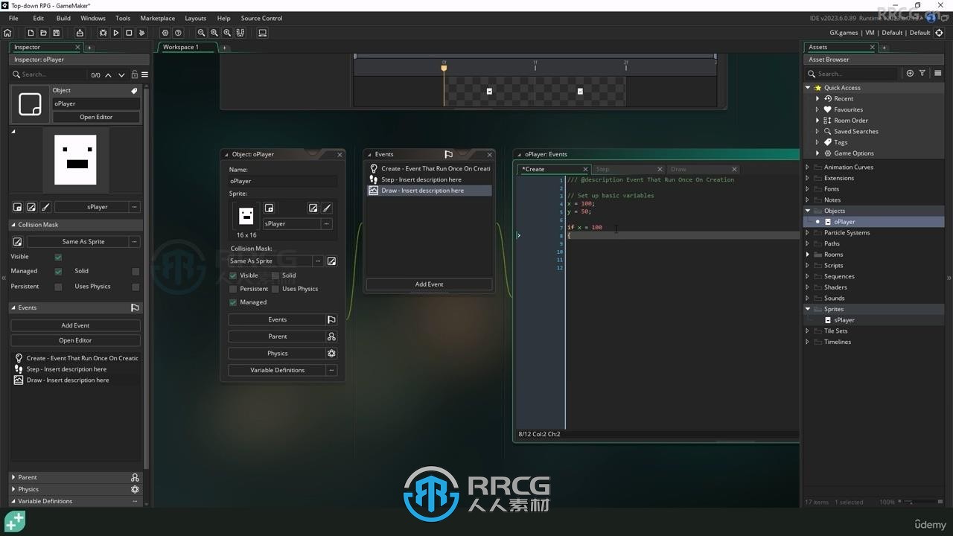This screenshot has width=953, height=536.
Task: Open the Source Control menu
Action: coord(261,18)
